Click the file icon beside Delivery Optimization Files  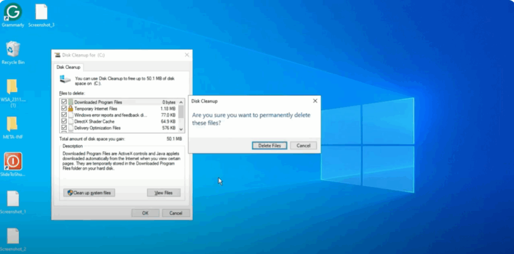coord(70,128)
